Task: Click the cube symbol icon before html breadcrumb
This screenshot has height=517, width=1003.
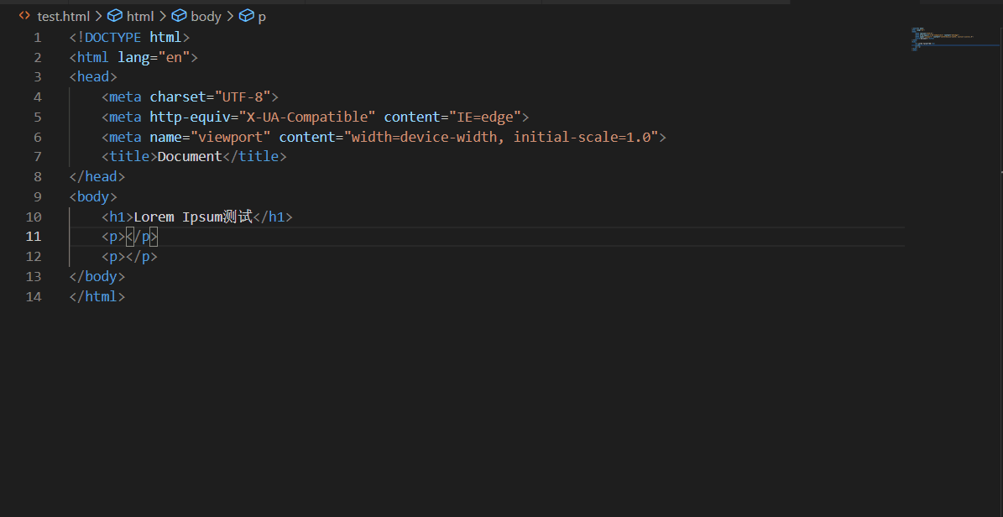Action: click(115, 15)
